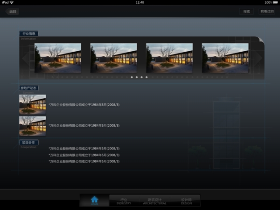Open the 我看过的 history button
280x210 pixels.
point(267,11)
